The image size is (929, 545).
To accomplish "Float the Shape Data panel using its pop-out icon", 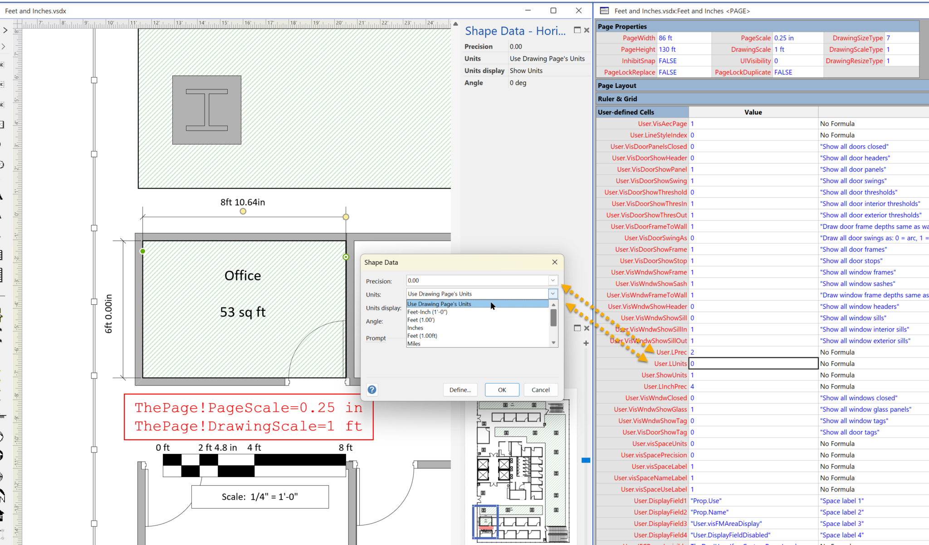I will click(x=577, y=30).
